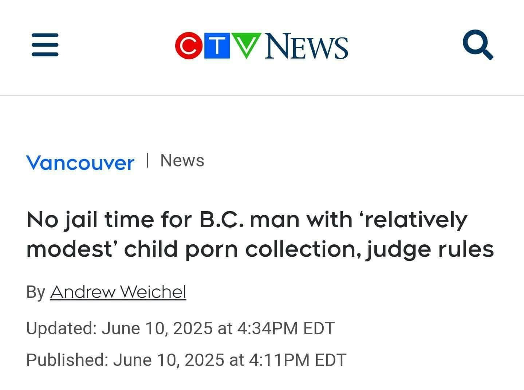Click the NEWS wordmark in header

(x=306, y=46)
